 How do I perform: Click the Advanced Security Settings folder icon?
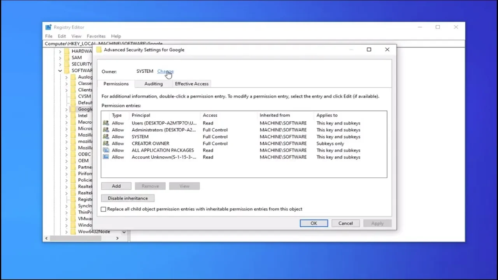pos(99,50)
